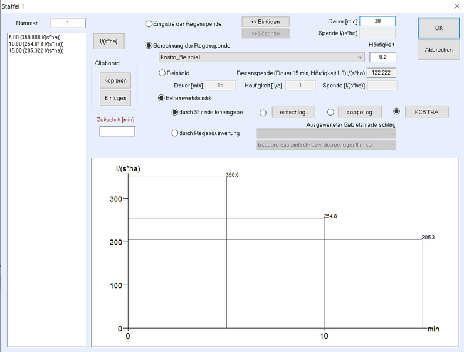This screenshot has width=464, height=352.
Task: Close the Staffel 1 dialog
Action: pyautogui.click(x=456, y=6)
